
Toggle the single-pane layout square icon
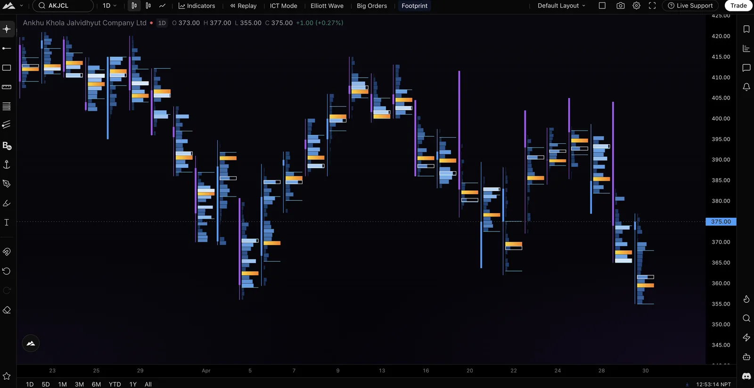602,6
